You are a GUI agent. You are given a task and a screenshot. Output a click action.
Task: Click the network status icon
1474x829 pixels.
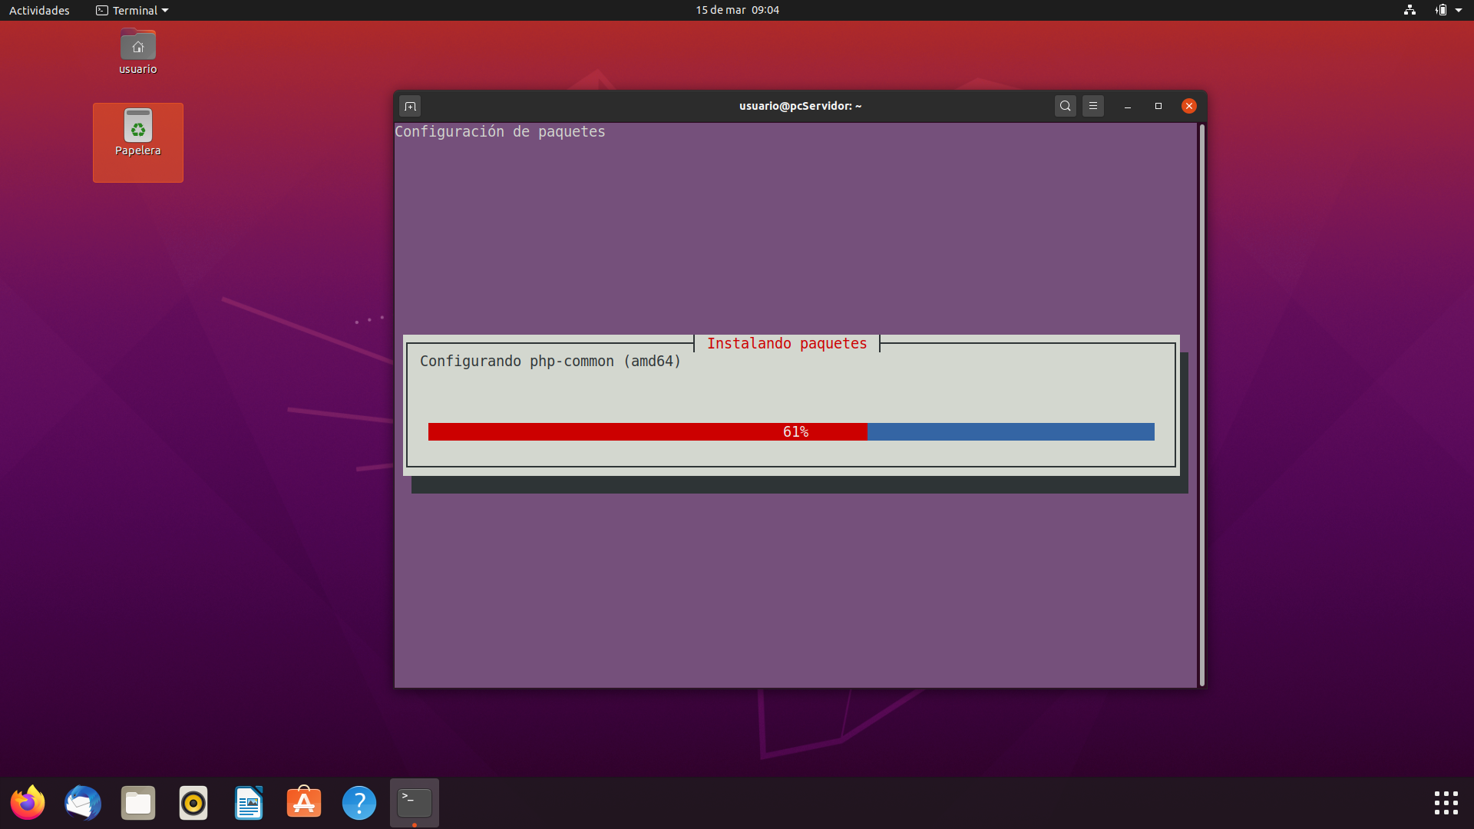coord(1410,10)
